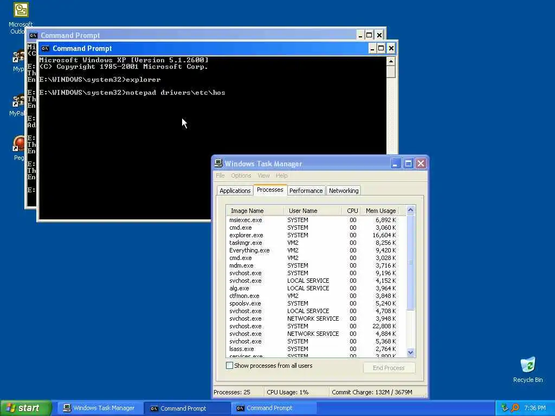Maximize the Windows Task Manager window
The height and width of the screenshot is (416, 555).
408,164
